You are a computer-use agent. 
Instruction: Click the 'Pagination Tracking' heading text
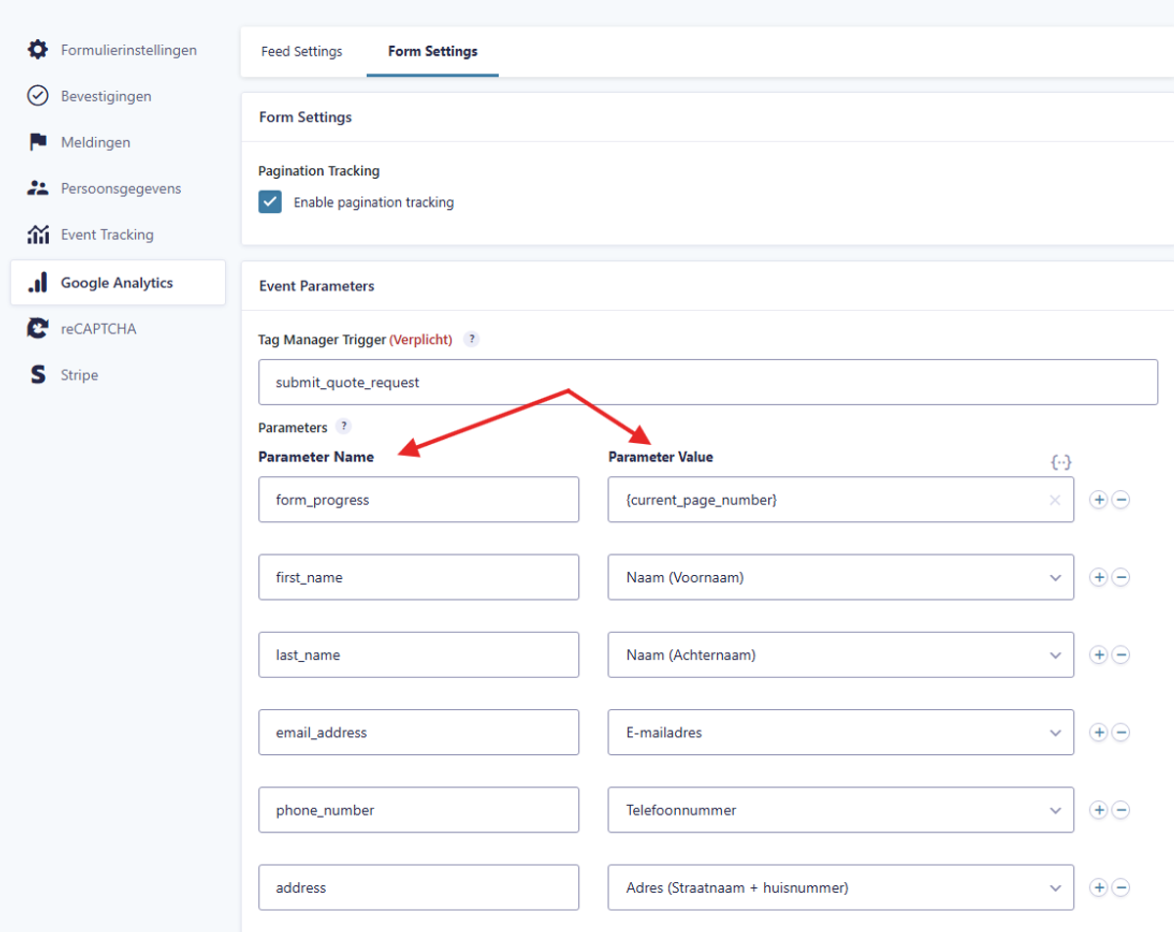tap(319, 171)
